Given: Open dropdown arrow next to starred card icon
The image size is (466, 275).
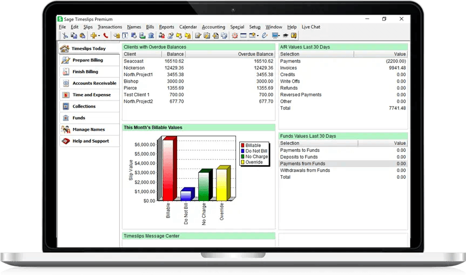Looking at the screenshot, I should (258, 36).
